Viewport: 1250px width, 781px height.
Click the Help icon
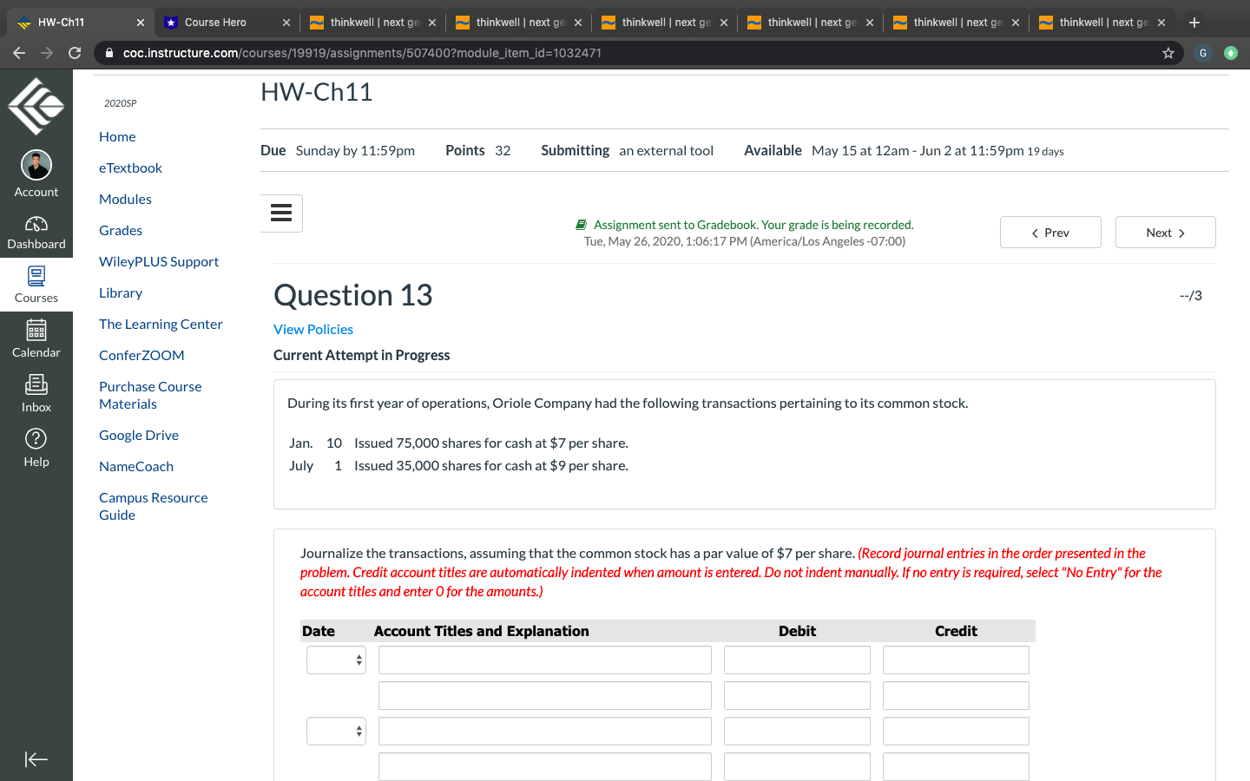tap(36, 444)
